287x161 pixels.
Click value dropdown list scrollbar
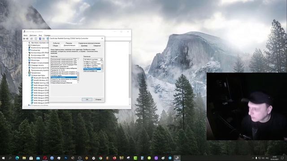pyautogui.click(x=102, y=67)
